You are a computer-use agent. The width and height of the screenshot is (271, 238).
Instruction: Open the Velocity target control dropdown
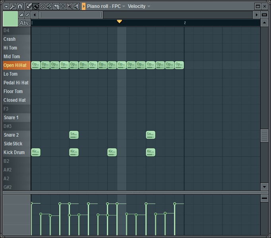[x=139, y=6]
